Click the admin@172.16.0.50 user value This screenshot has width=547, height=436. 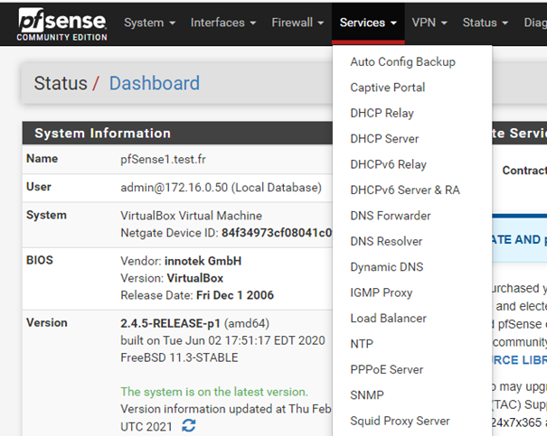click(x=221, y=188)
